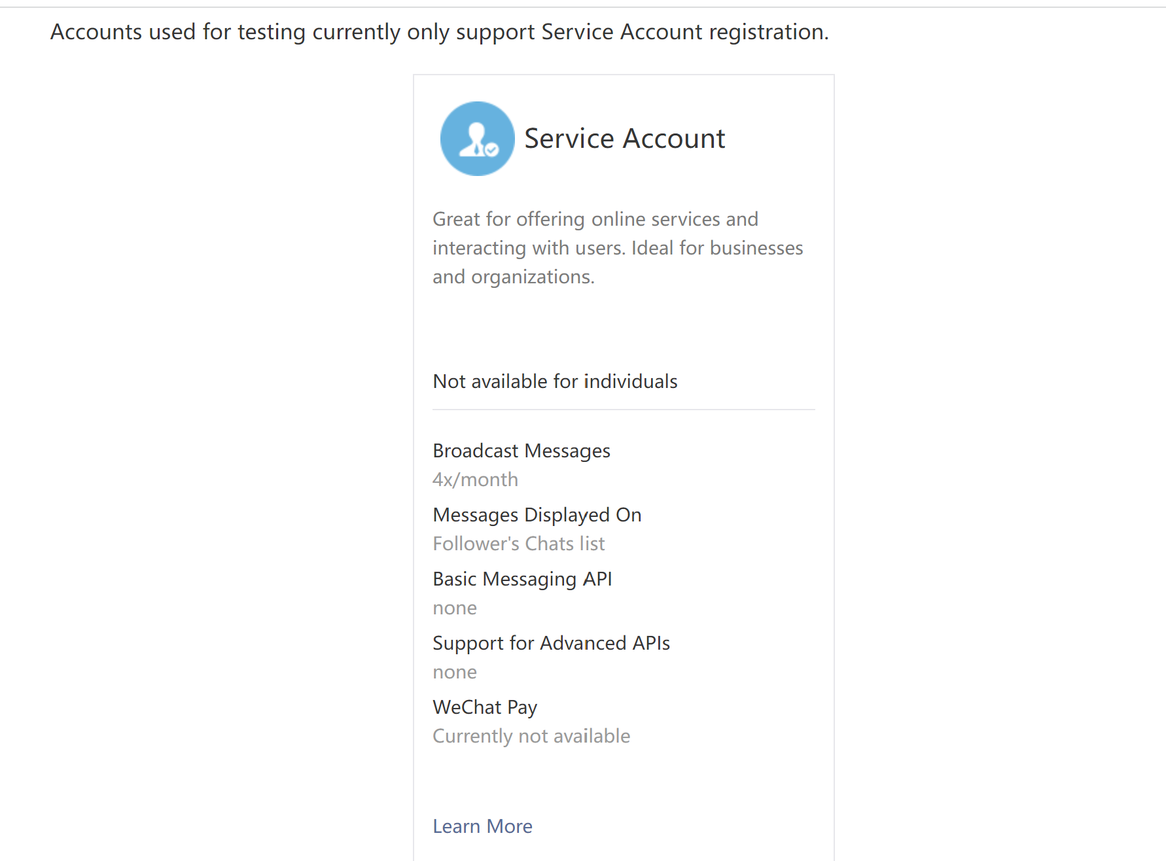The width and height of the screenshot is (1166, 861).
Task: Click 'Service Account registration' in the top notice
Action: coord(684,32)
